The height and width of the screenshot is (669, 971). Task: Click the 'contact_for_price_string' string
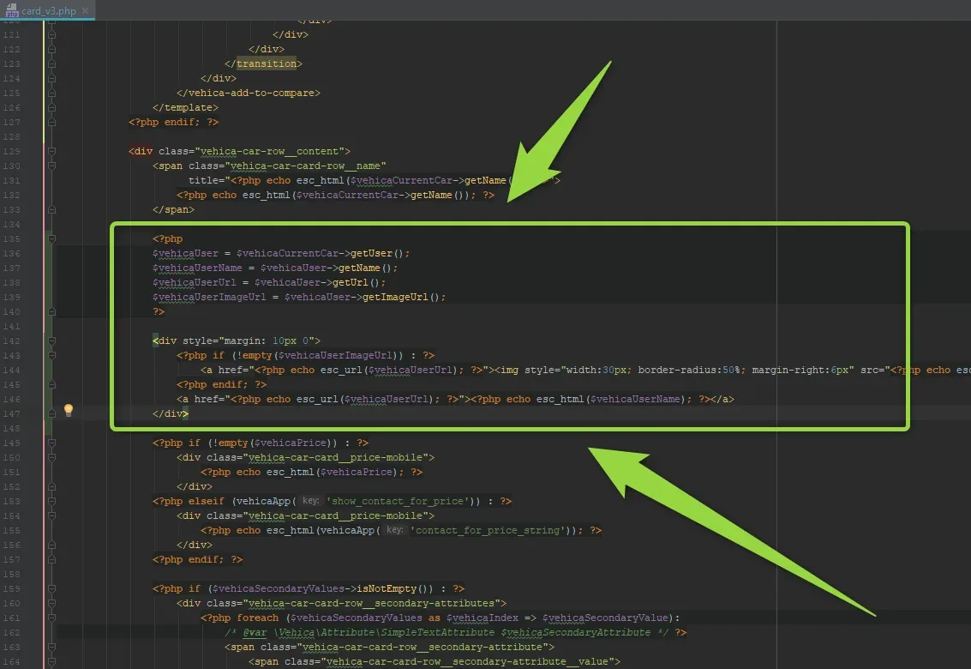[488, 530]
